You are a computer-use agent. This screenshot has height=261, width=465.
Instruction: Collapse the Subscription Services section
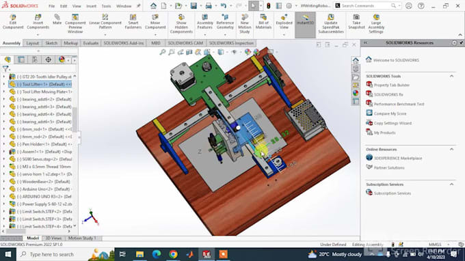[451, 184]
